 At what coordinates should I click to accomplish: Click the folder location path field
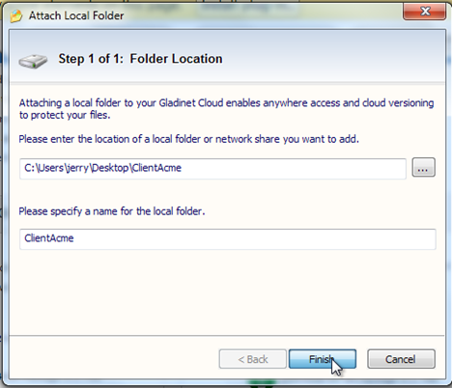pos(212,168)
